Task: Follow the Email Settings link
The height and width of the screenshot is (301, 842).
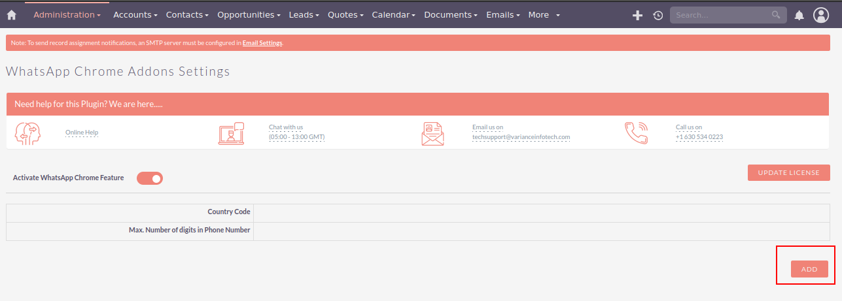Action: tap(262, 43)
